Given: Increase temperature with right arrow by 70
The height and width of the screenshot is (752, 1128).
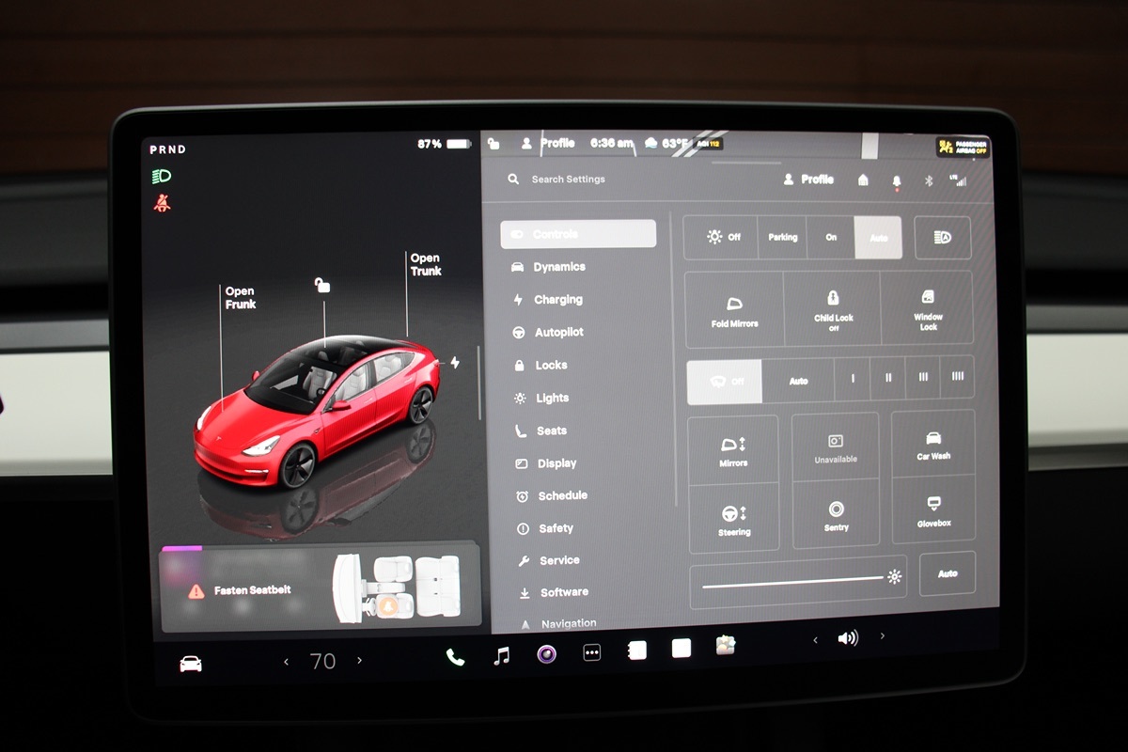Looking at the screenshot, I should click(359, 661).
